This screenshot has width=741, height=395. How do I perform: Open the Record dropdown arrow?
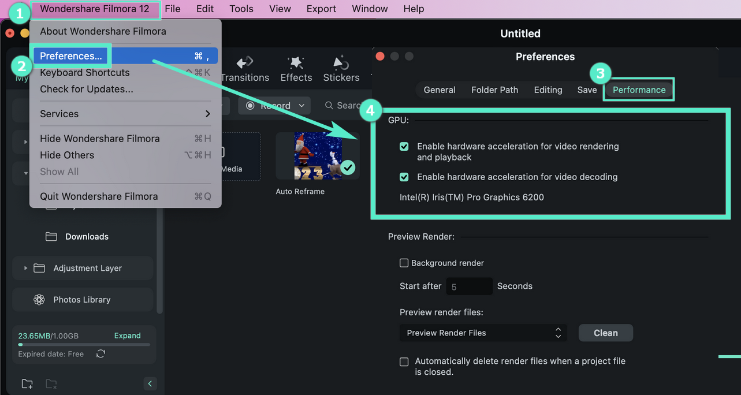click(301, 106)
